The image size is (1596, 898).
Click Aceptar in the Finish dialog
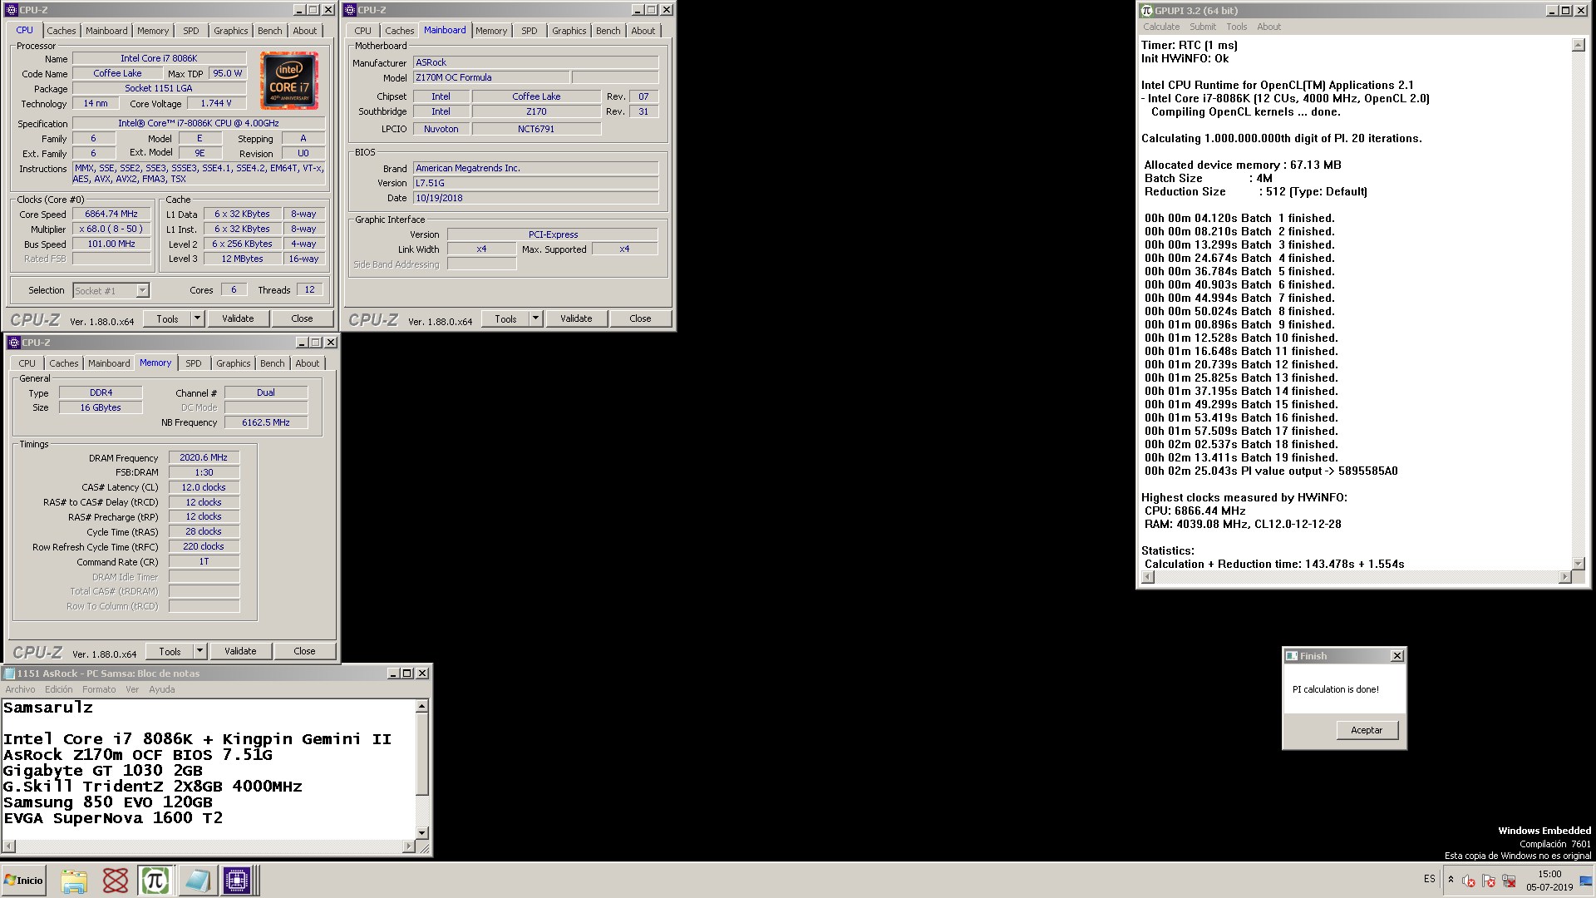coord(1367,730)
